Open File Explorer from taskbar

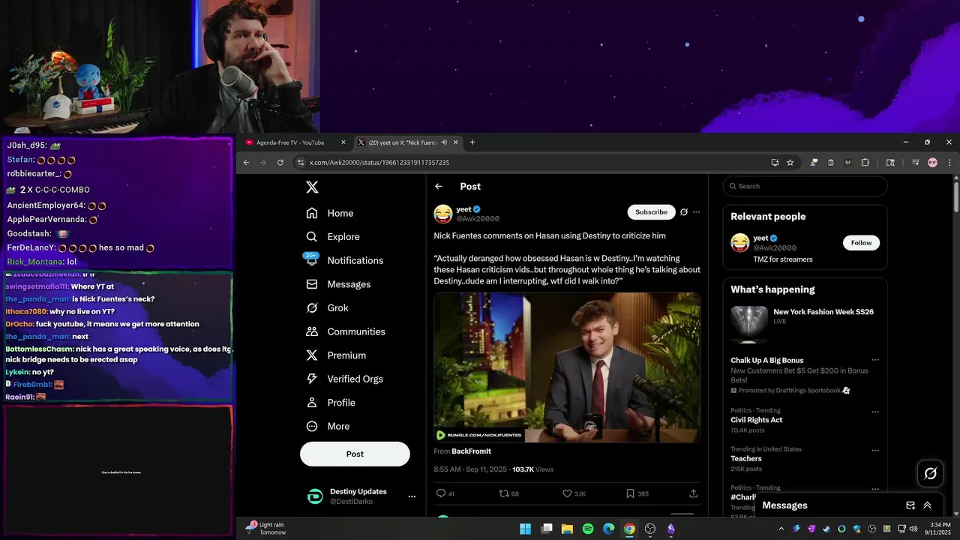click(567, 529)
